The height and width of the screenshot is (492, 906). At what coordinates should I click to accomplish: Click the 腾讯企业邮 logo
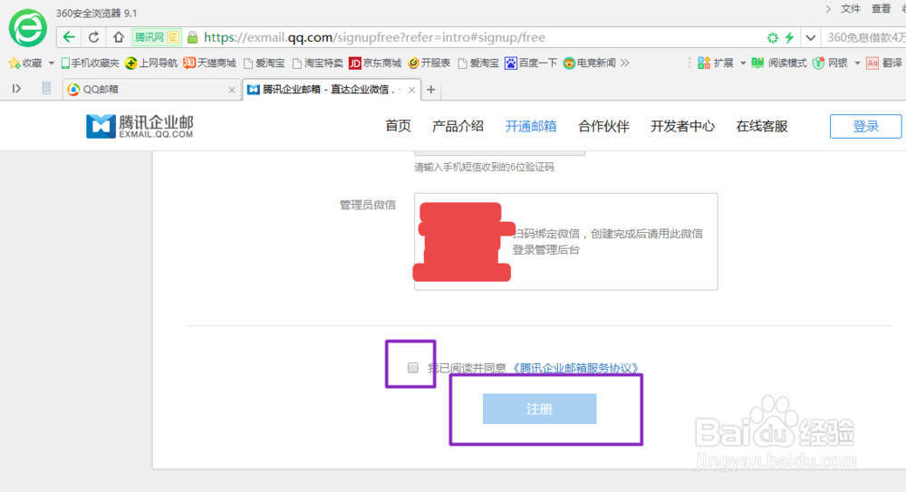(140, 126)
